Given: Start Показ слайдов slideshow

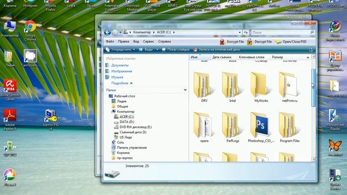Looking at the screenshot, I should [x=176, y=49].
